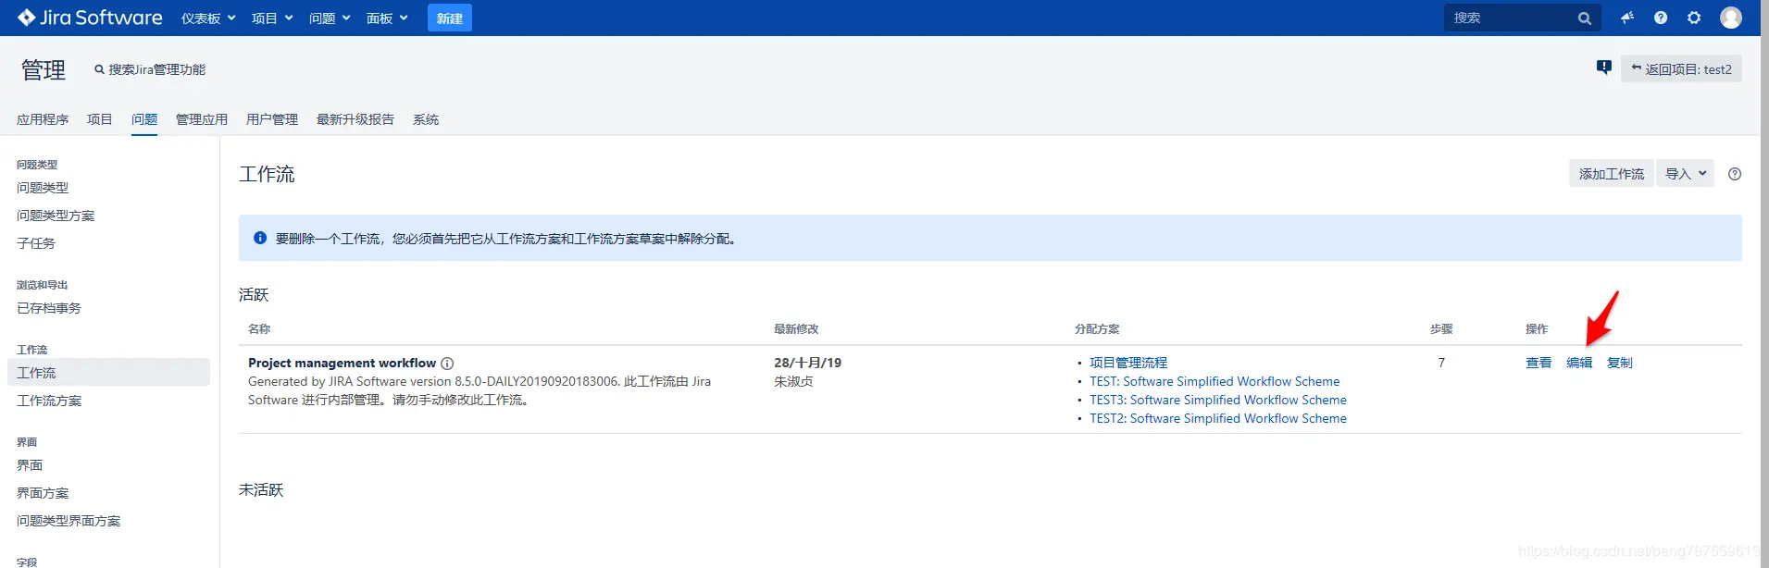This screenshot has height=568, width=1769.
Task: Select 工作流 in the sidebar
Action: pyautogui.click(x=108, y=372)
